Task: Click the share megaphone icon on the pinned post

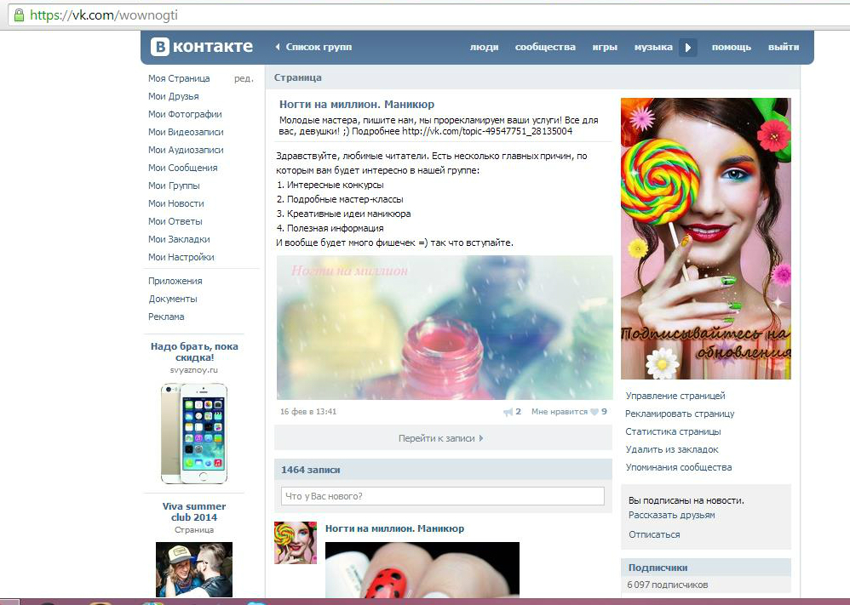Action: pyautogui.click(x=508, y=412)
